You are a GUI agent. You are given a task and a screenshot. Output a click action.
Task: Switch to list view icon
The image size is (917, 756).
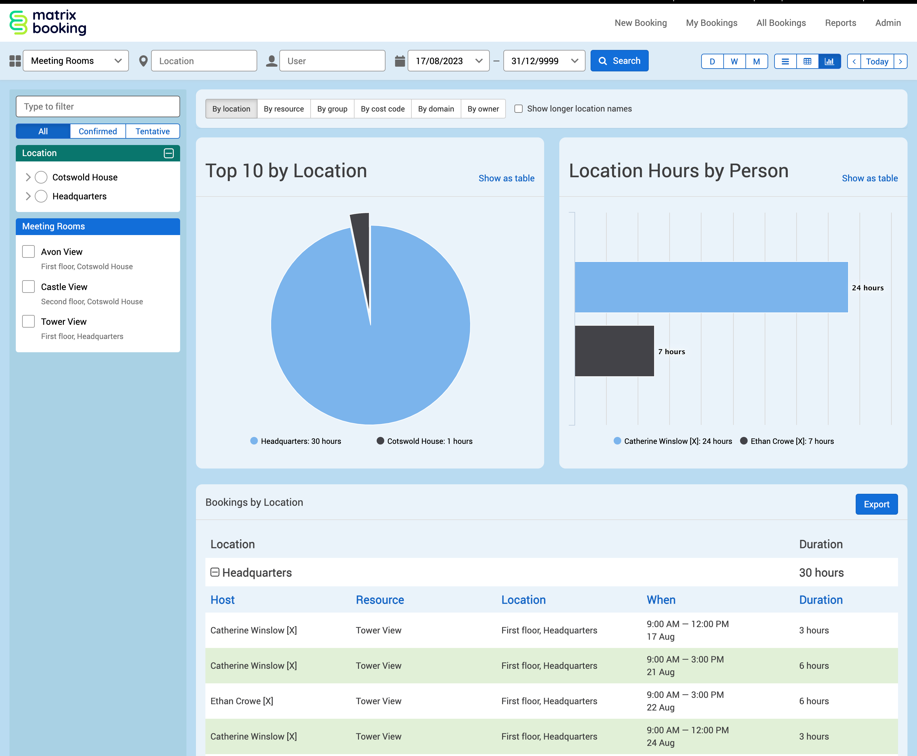pos(785,61)
